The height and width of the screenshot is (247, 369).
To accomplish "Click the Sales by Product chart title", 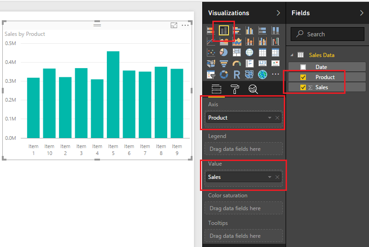I will pos(25,34).
